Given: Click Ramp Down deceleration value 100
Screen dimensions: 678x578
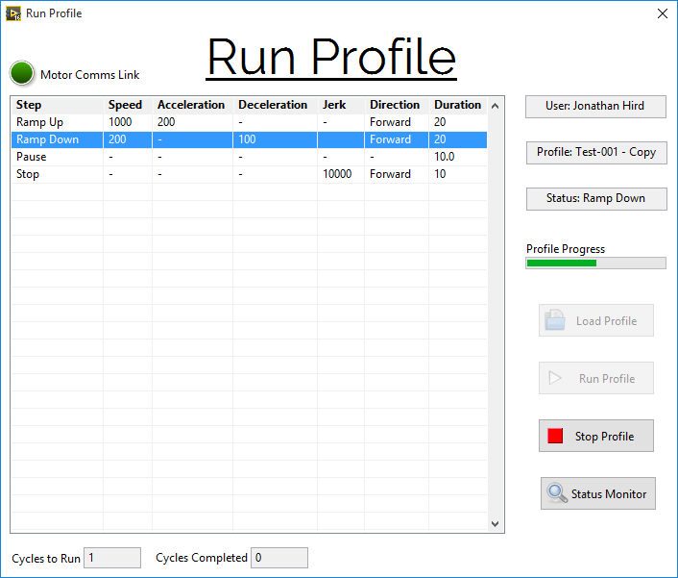Looking at the screenshot, I should tap(247, 139).
